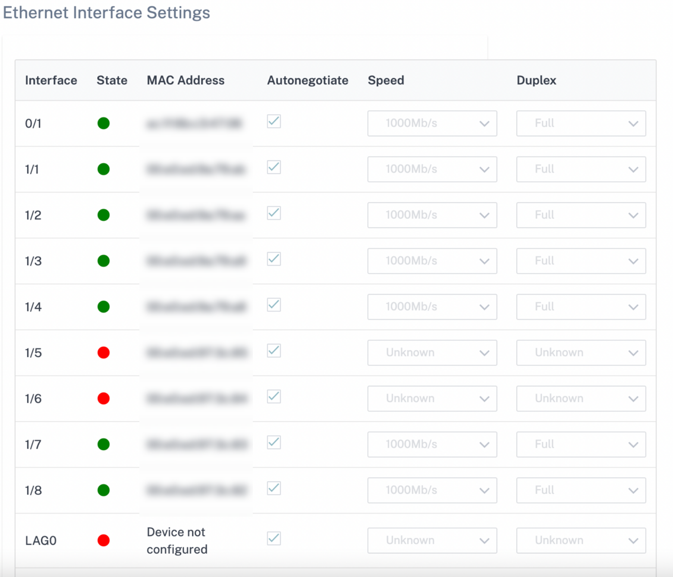
Task: Click the 'Device not configured' text
Action: click(x=177, y=540)
